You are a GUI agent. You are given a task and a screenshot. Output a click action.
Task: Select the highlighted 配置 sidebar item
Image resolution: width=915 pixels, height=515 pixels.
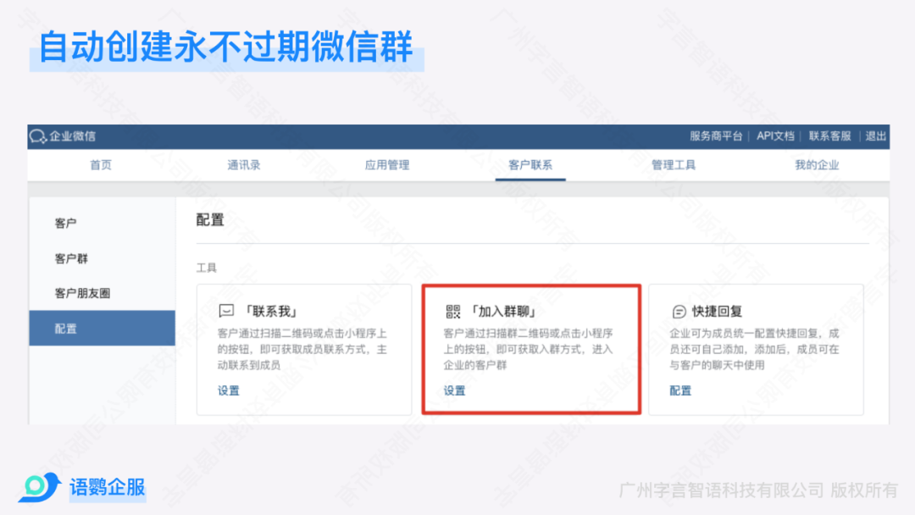(x=66, y=328)
